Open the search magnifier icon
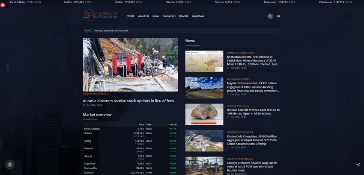 pos(270,16)
